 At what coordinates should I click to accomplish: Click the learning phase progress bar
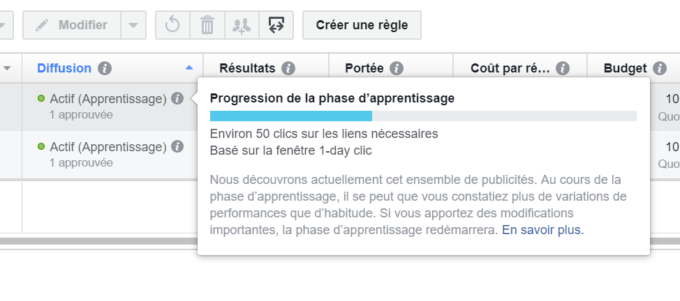click(423, 116)
